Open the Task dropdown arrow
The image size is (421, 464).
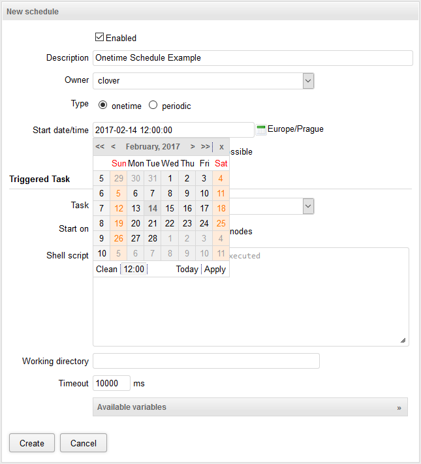(309, 206)
